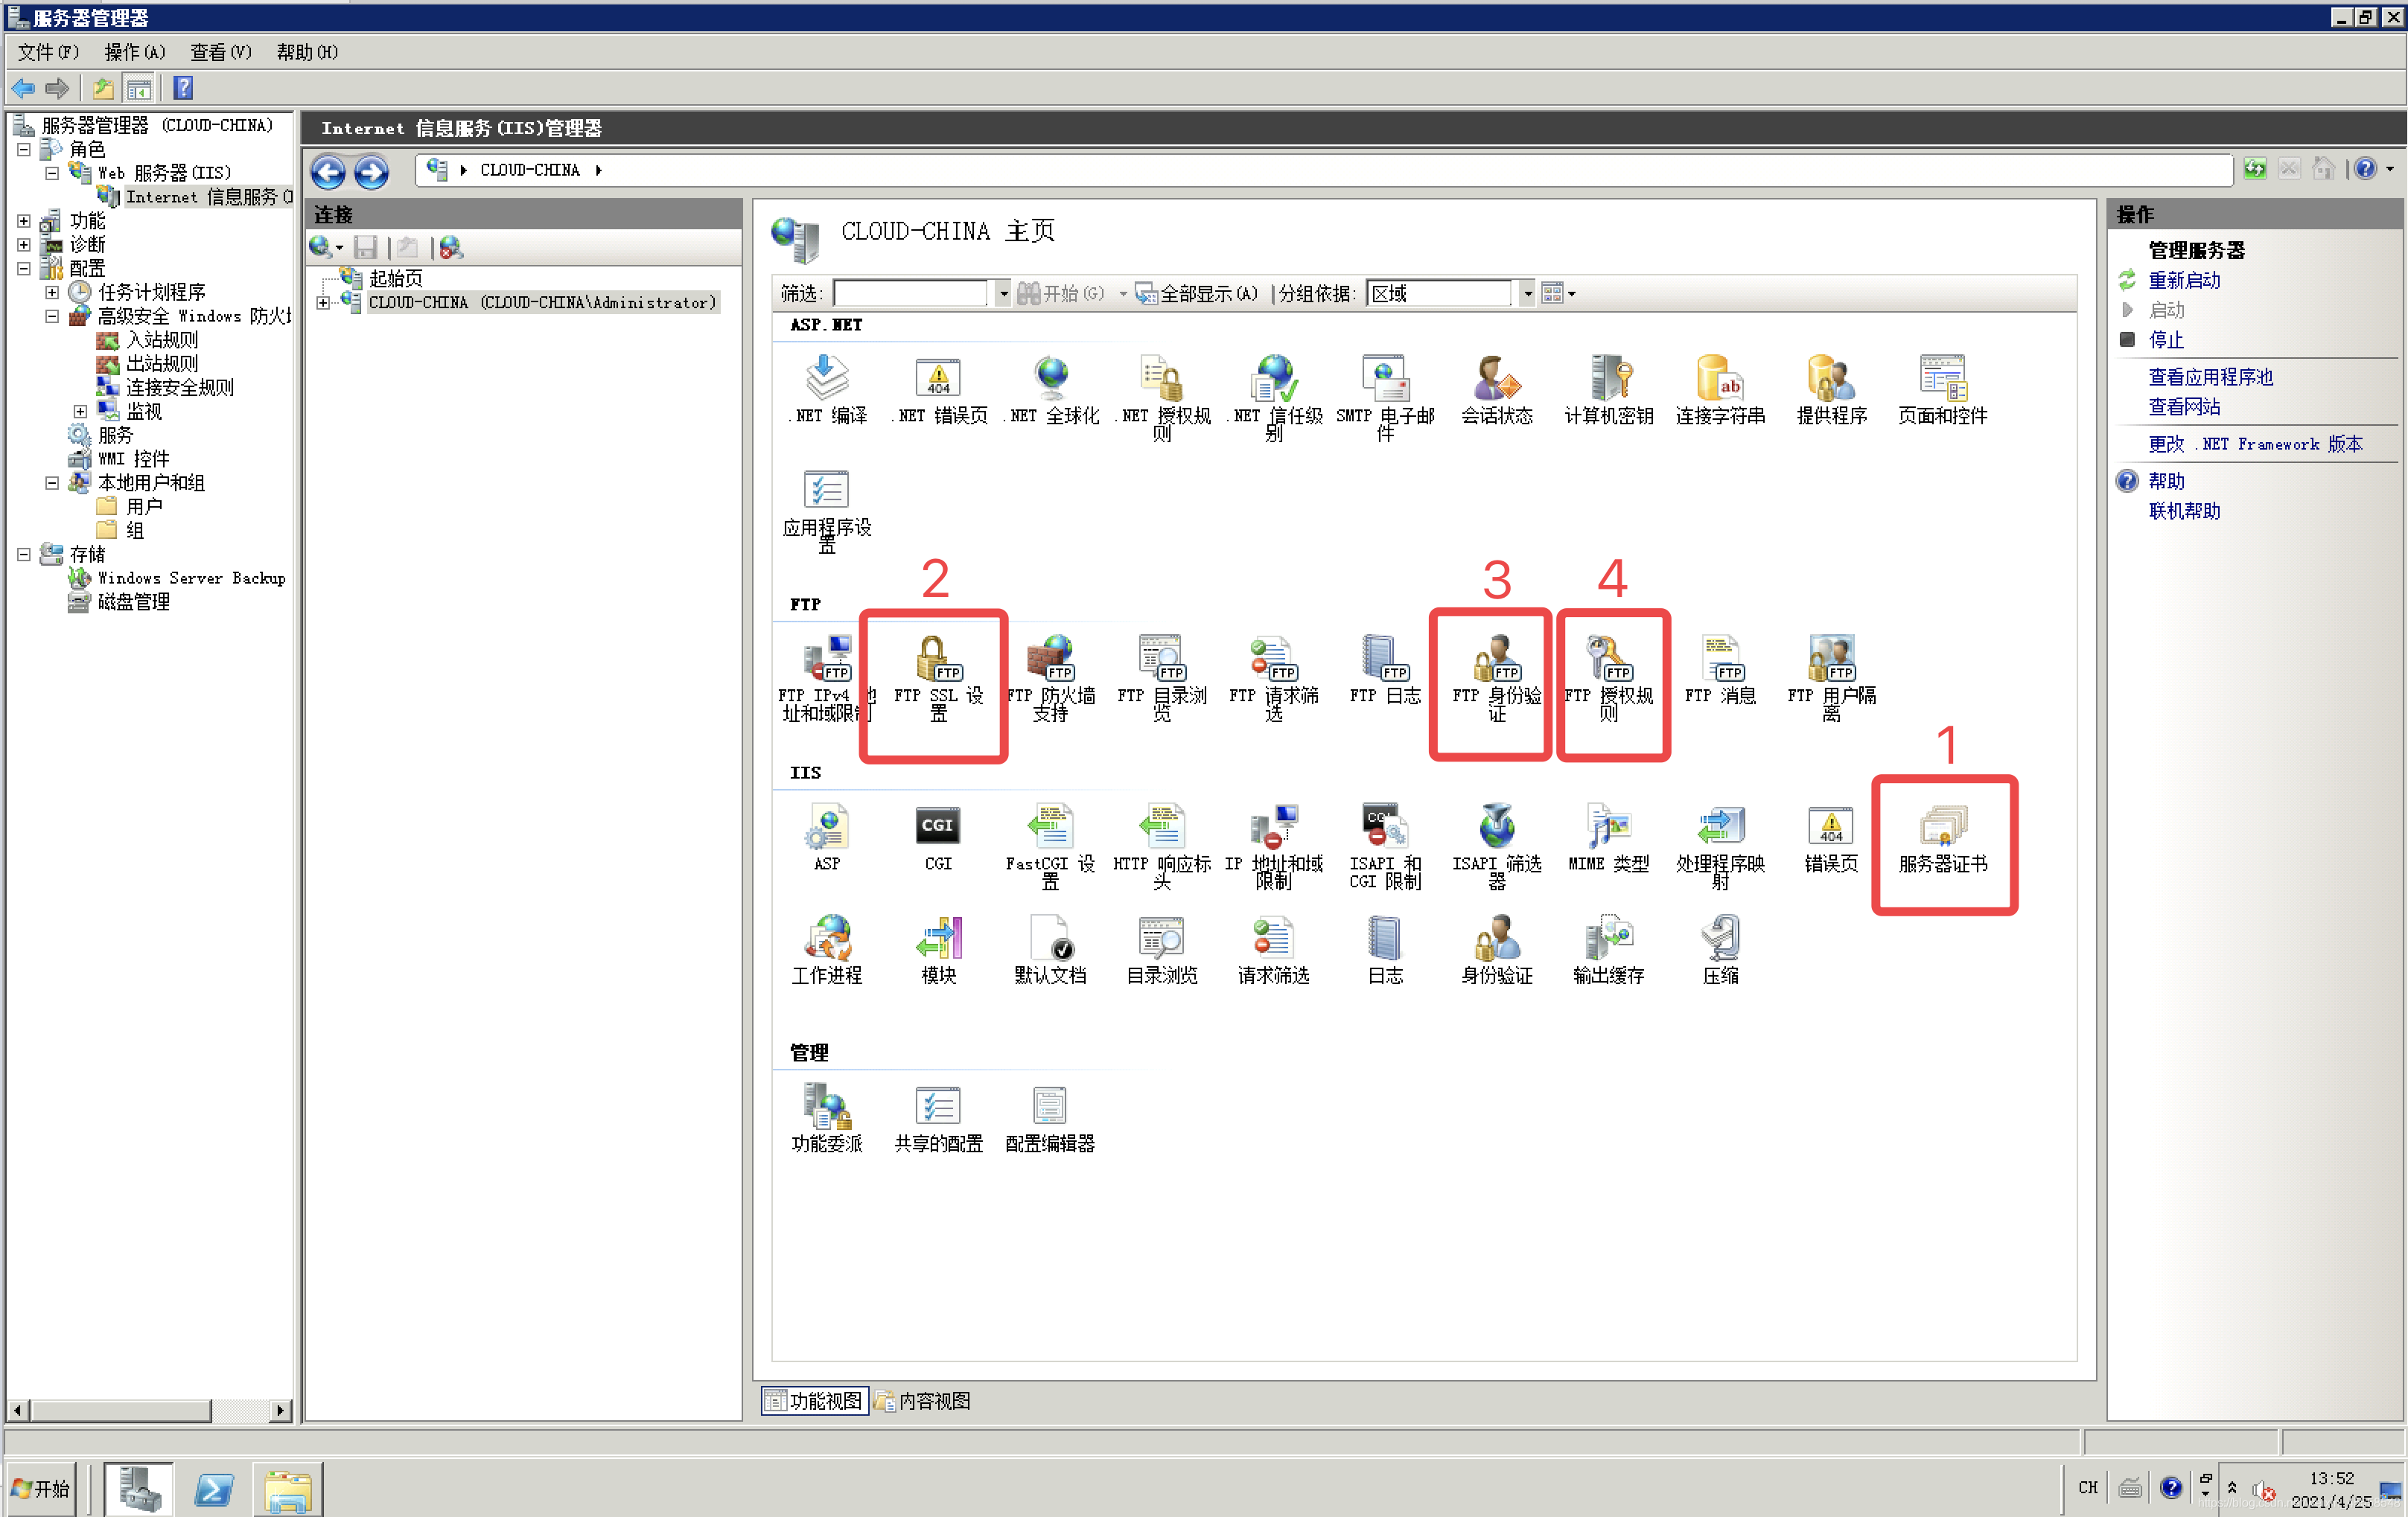Image resolution: width=2408 pixels, height=1517 pixels.
Task: Open the 分组依据 区域 dropdown
Action: [1526, 293]
